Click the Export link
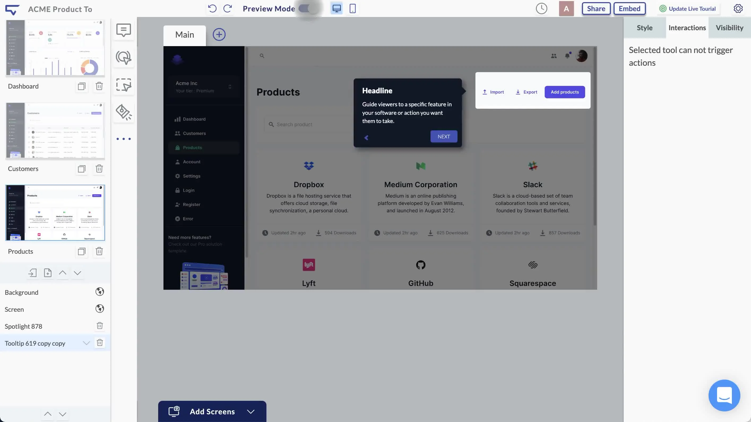 coord(526,92)
